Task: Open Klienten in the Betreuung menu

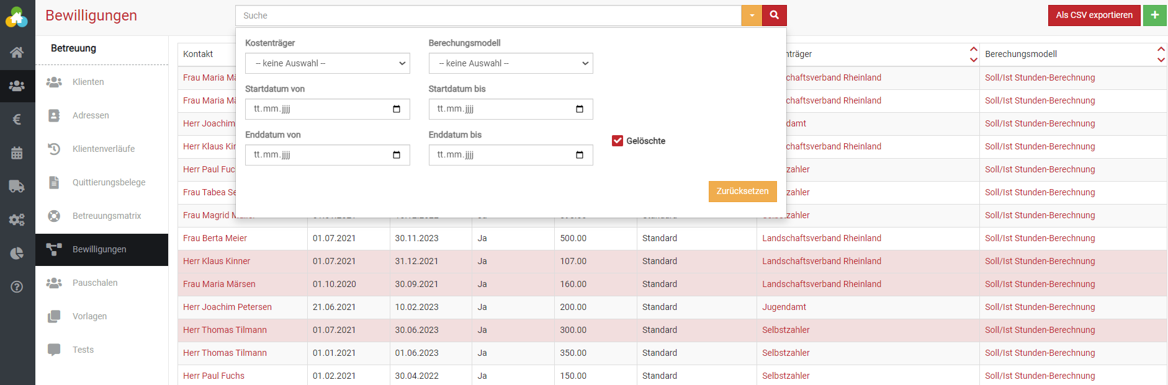Action: (x=88, y=82)
